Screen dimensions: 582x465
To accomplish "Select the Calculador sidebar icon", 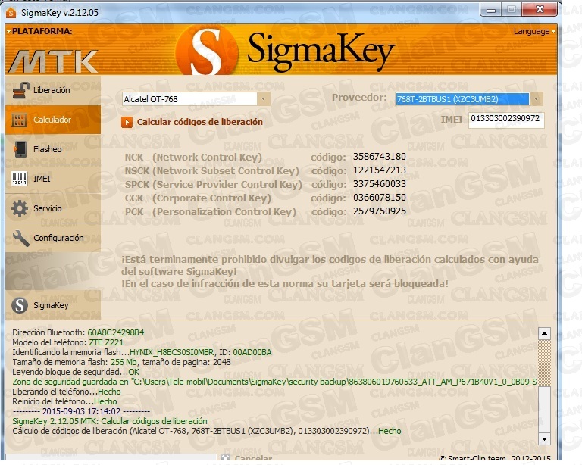I will click(20, 120).
